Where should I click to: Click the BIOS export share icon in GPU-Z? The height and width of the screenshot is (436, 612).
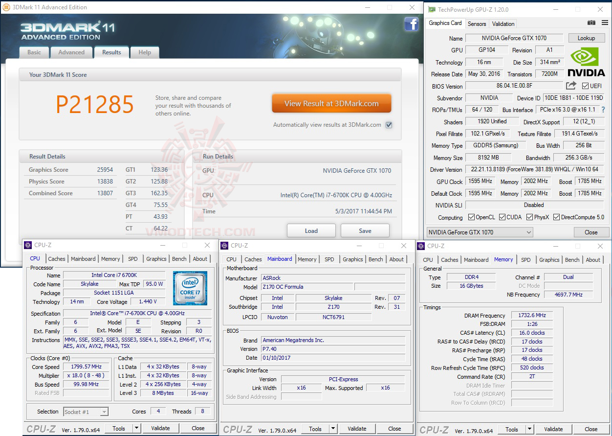coord(571,86)
